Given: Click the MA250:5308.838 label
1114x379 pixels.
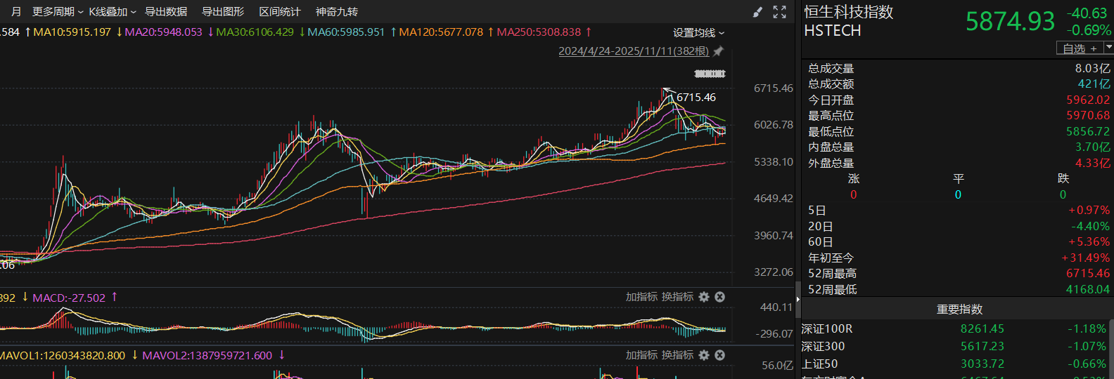Looking at the screenshot, I should (539, 32).
